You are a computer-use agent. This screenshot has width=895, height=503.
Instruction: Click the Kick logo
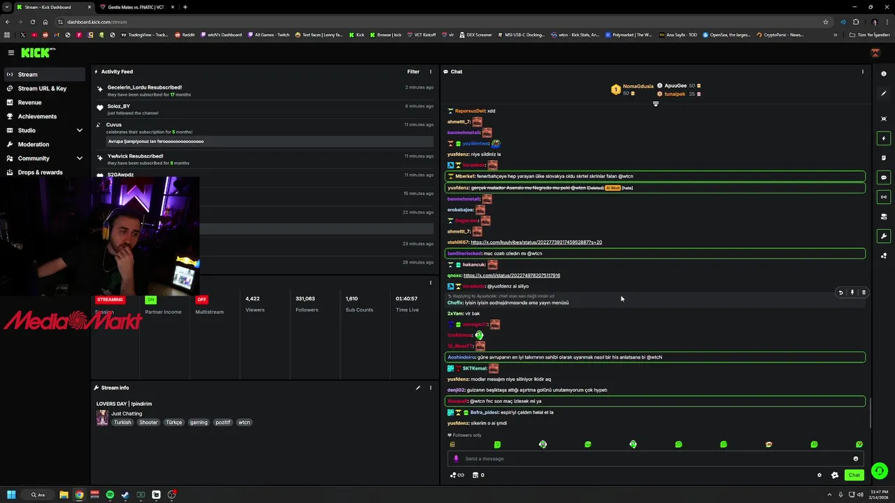tap(38, 52)
